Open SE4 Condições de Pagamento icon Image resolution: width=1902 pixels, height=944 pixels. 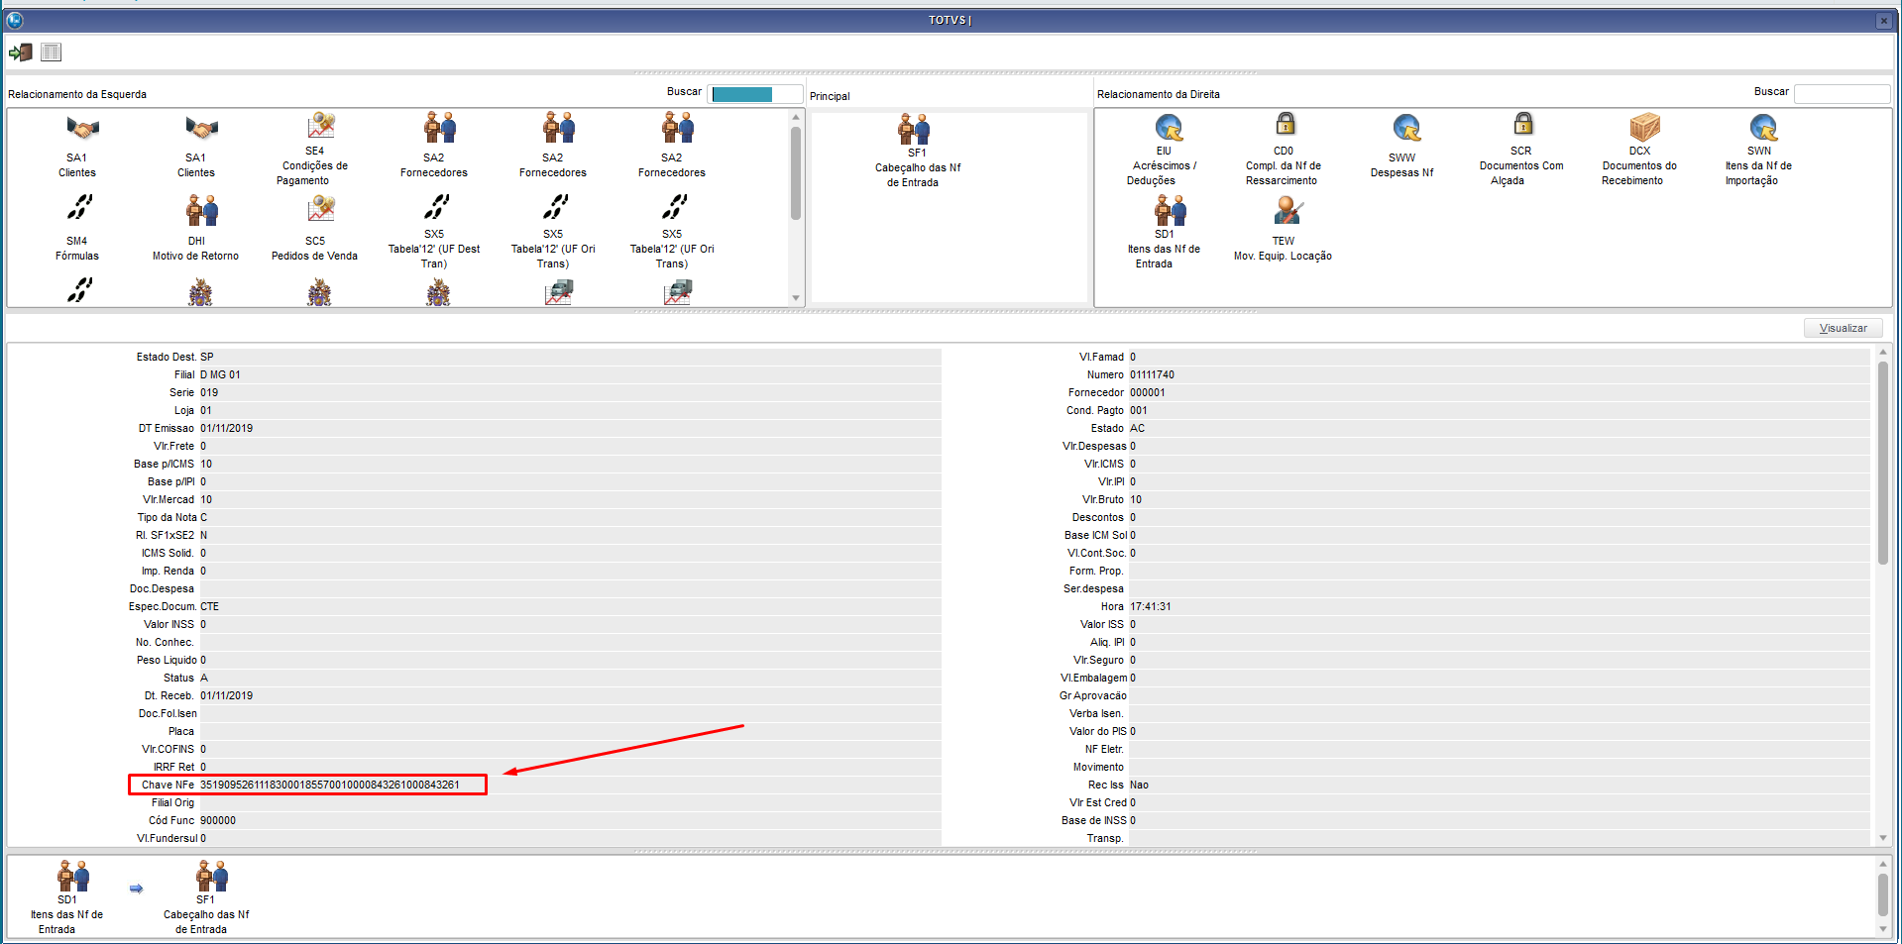[x=320, y=127]
